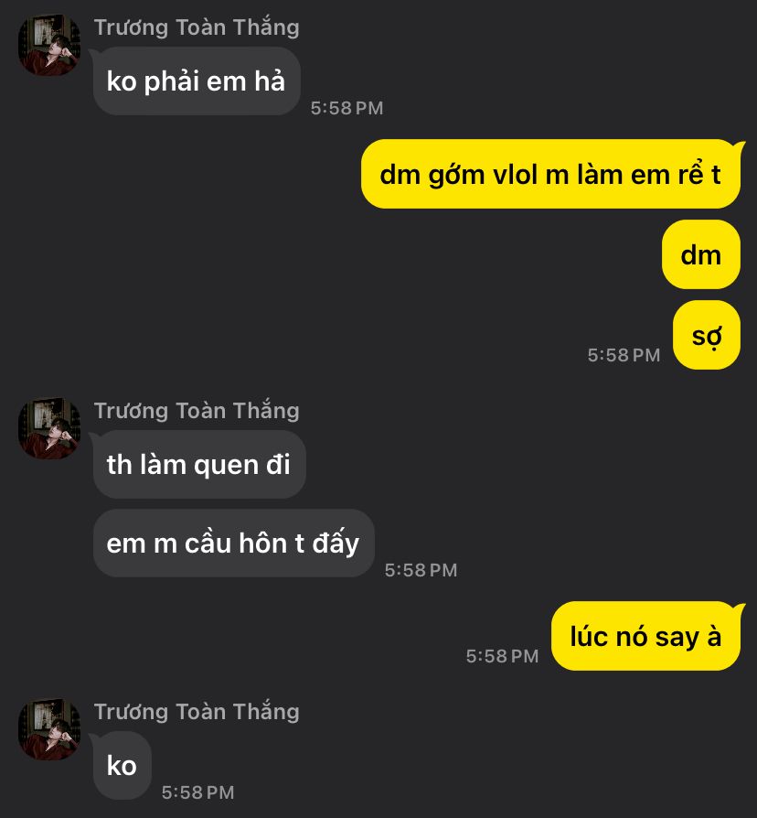
Task: Tap the final gray 'ko' bubble
Action: pos(122,765)
